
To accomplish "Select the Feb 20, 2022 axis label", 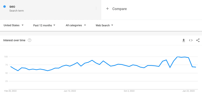I will (10, 91).
